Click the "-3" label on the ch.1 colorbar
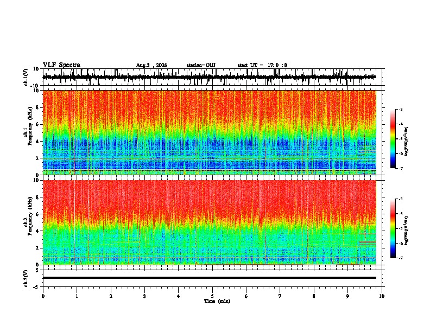The image size is (430, 332). [401, 109]
